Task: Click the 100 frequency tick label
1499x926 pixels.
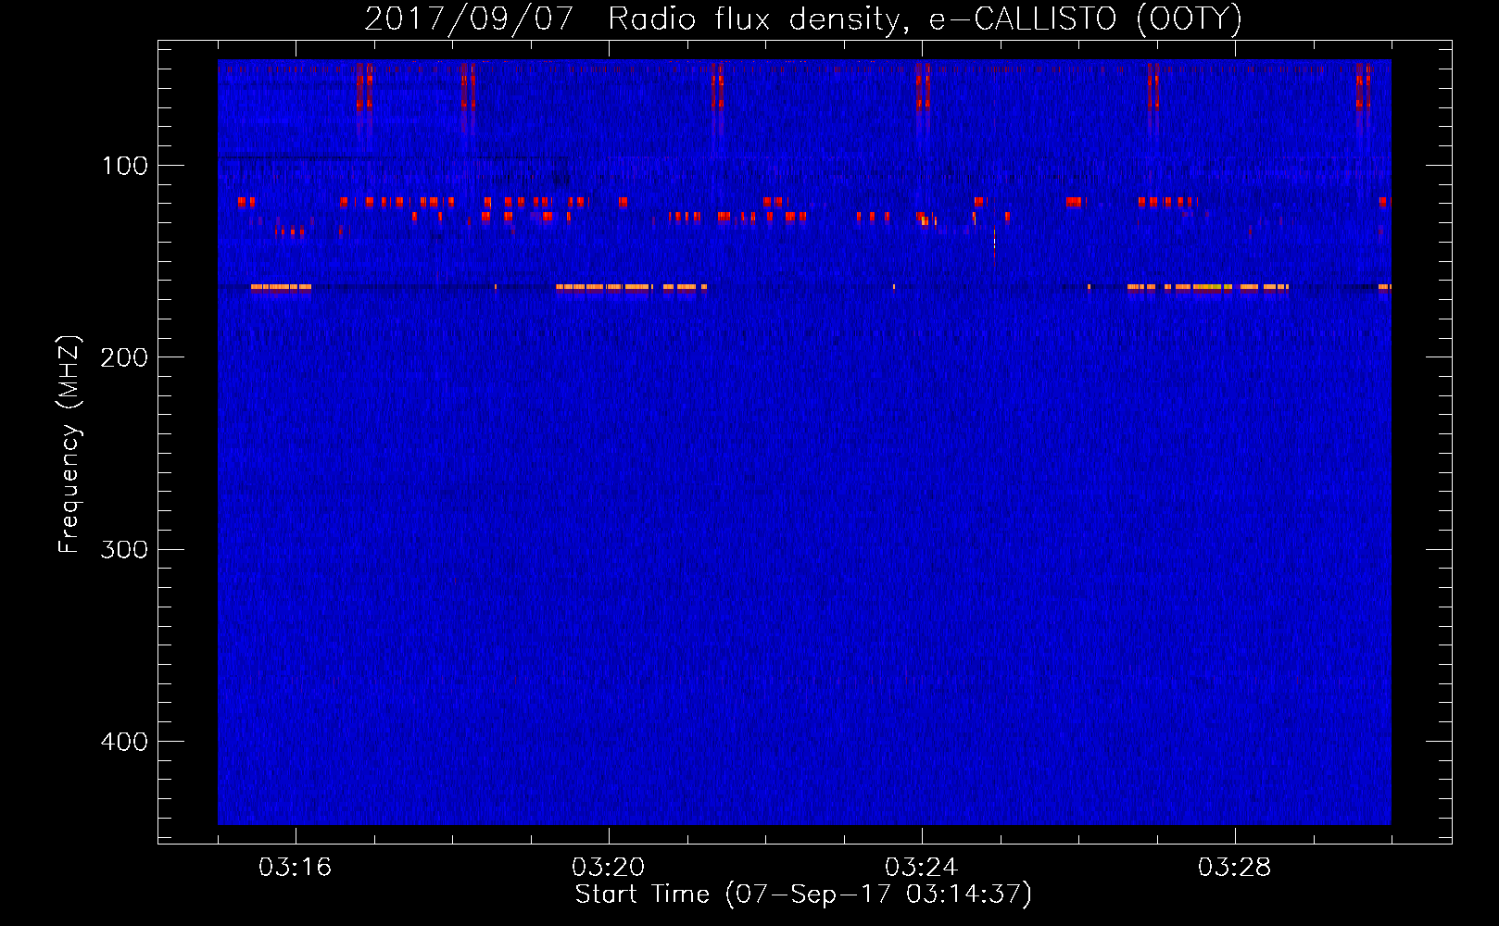Action: click(125, 166)
